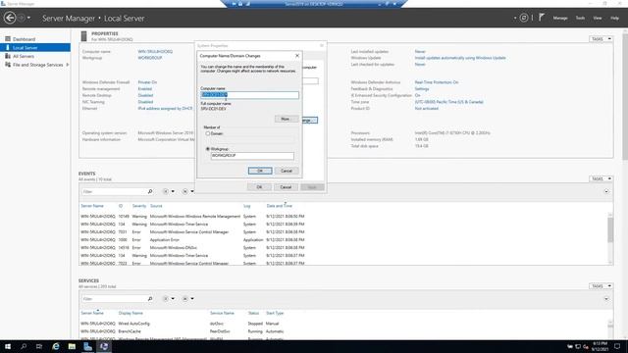Go back with the Server Manager back arrow
Screen dimensions: 628x353
10,18
